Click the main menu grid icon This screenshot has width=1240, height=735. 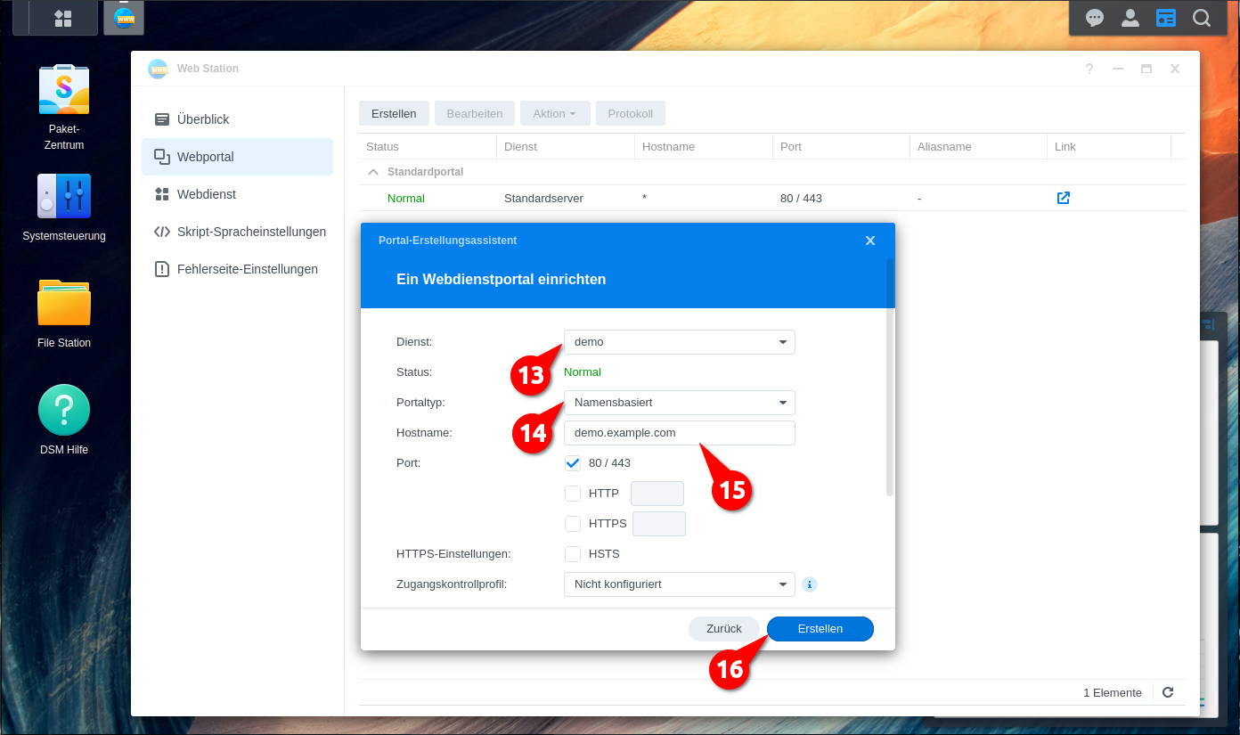(x=62, y=18)
